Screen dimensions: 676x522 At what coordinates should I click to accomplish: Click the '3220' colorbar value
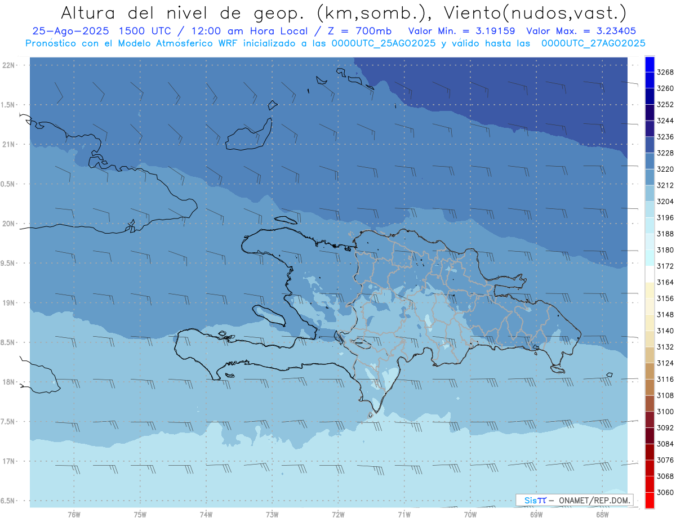[666, 169]
